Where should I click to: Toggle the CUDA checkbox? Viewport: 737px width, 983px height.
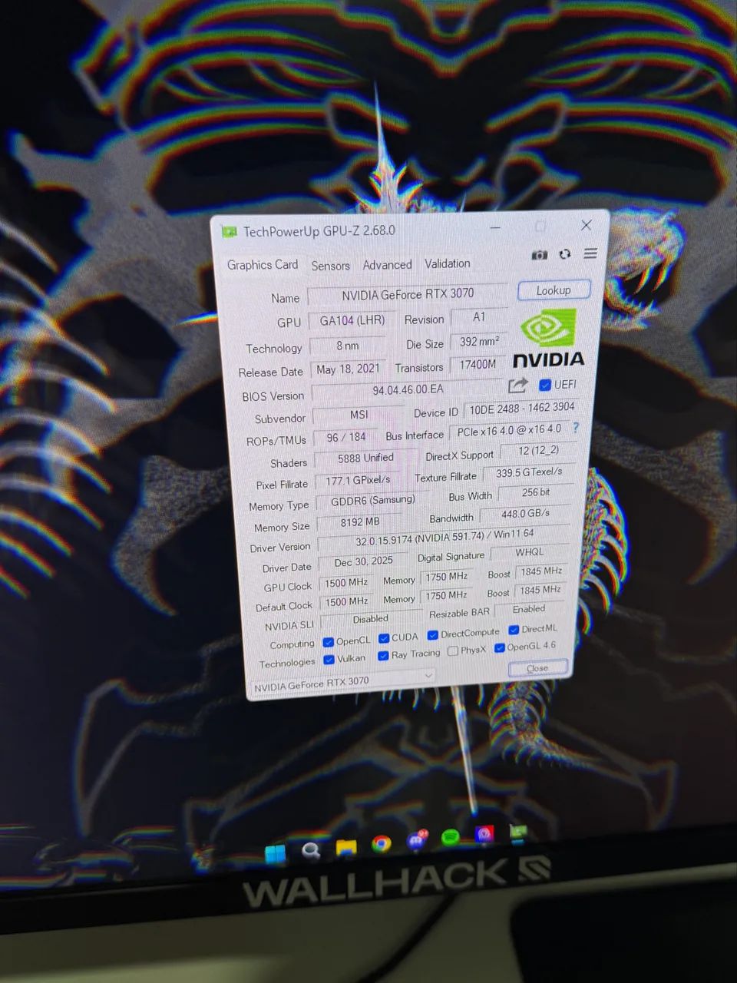point(384,638)
